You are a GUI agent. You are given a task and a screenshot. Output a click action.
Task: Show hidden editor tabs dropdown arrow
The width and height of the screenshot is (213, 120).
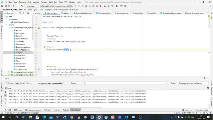[x=208, y=13]
